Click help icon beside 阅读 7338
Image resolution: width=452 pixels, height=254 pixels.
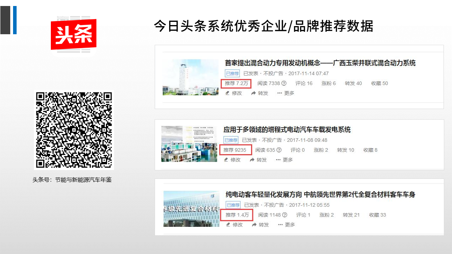(x=284, y=83)
